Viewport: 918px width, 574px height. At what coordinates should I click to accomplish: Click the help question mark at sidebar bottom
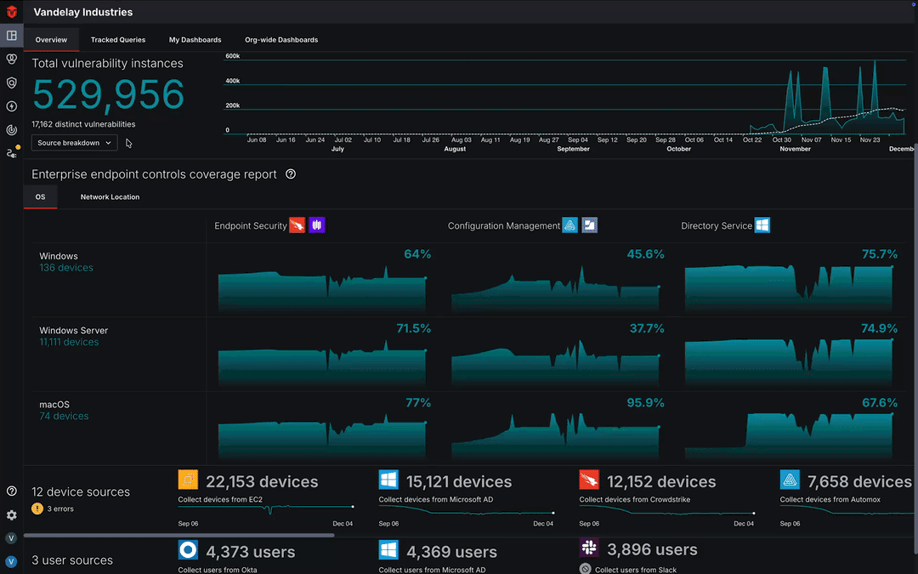pos(11,492)
